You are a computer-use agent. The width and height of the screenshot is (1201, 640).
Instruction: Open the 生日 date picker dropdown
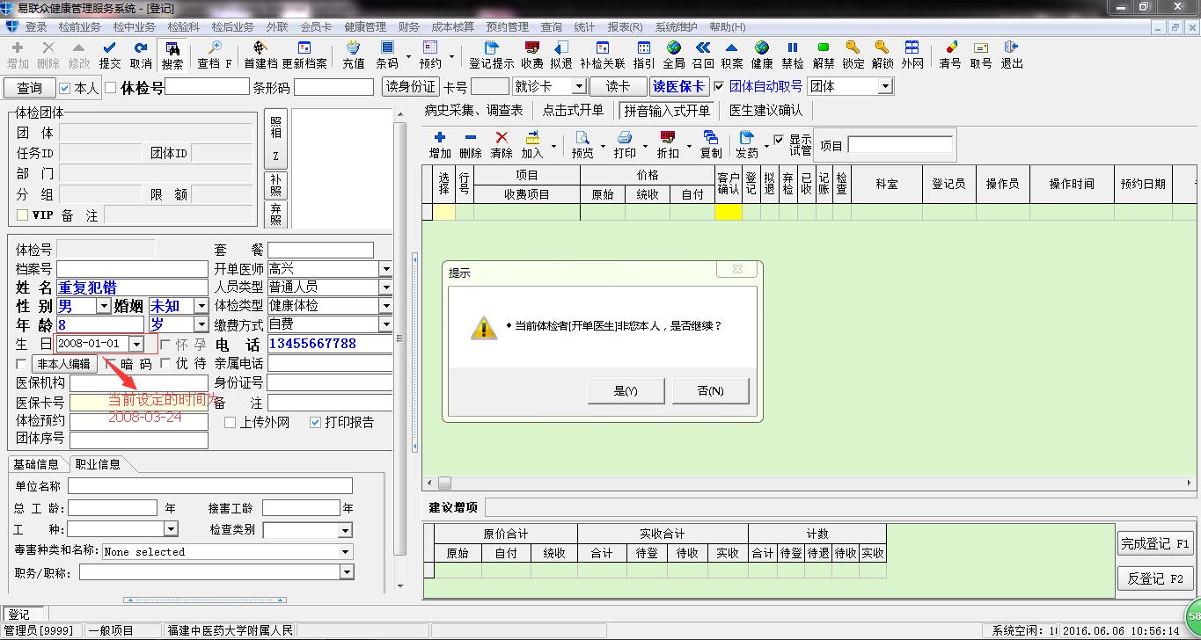[x=136, y=344]
